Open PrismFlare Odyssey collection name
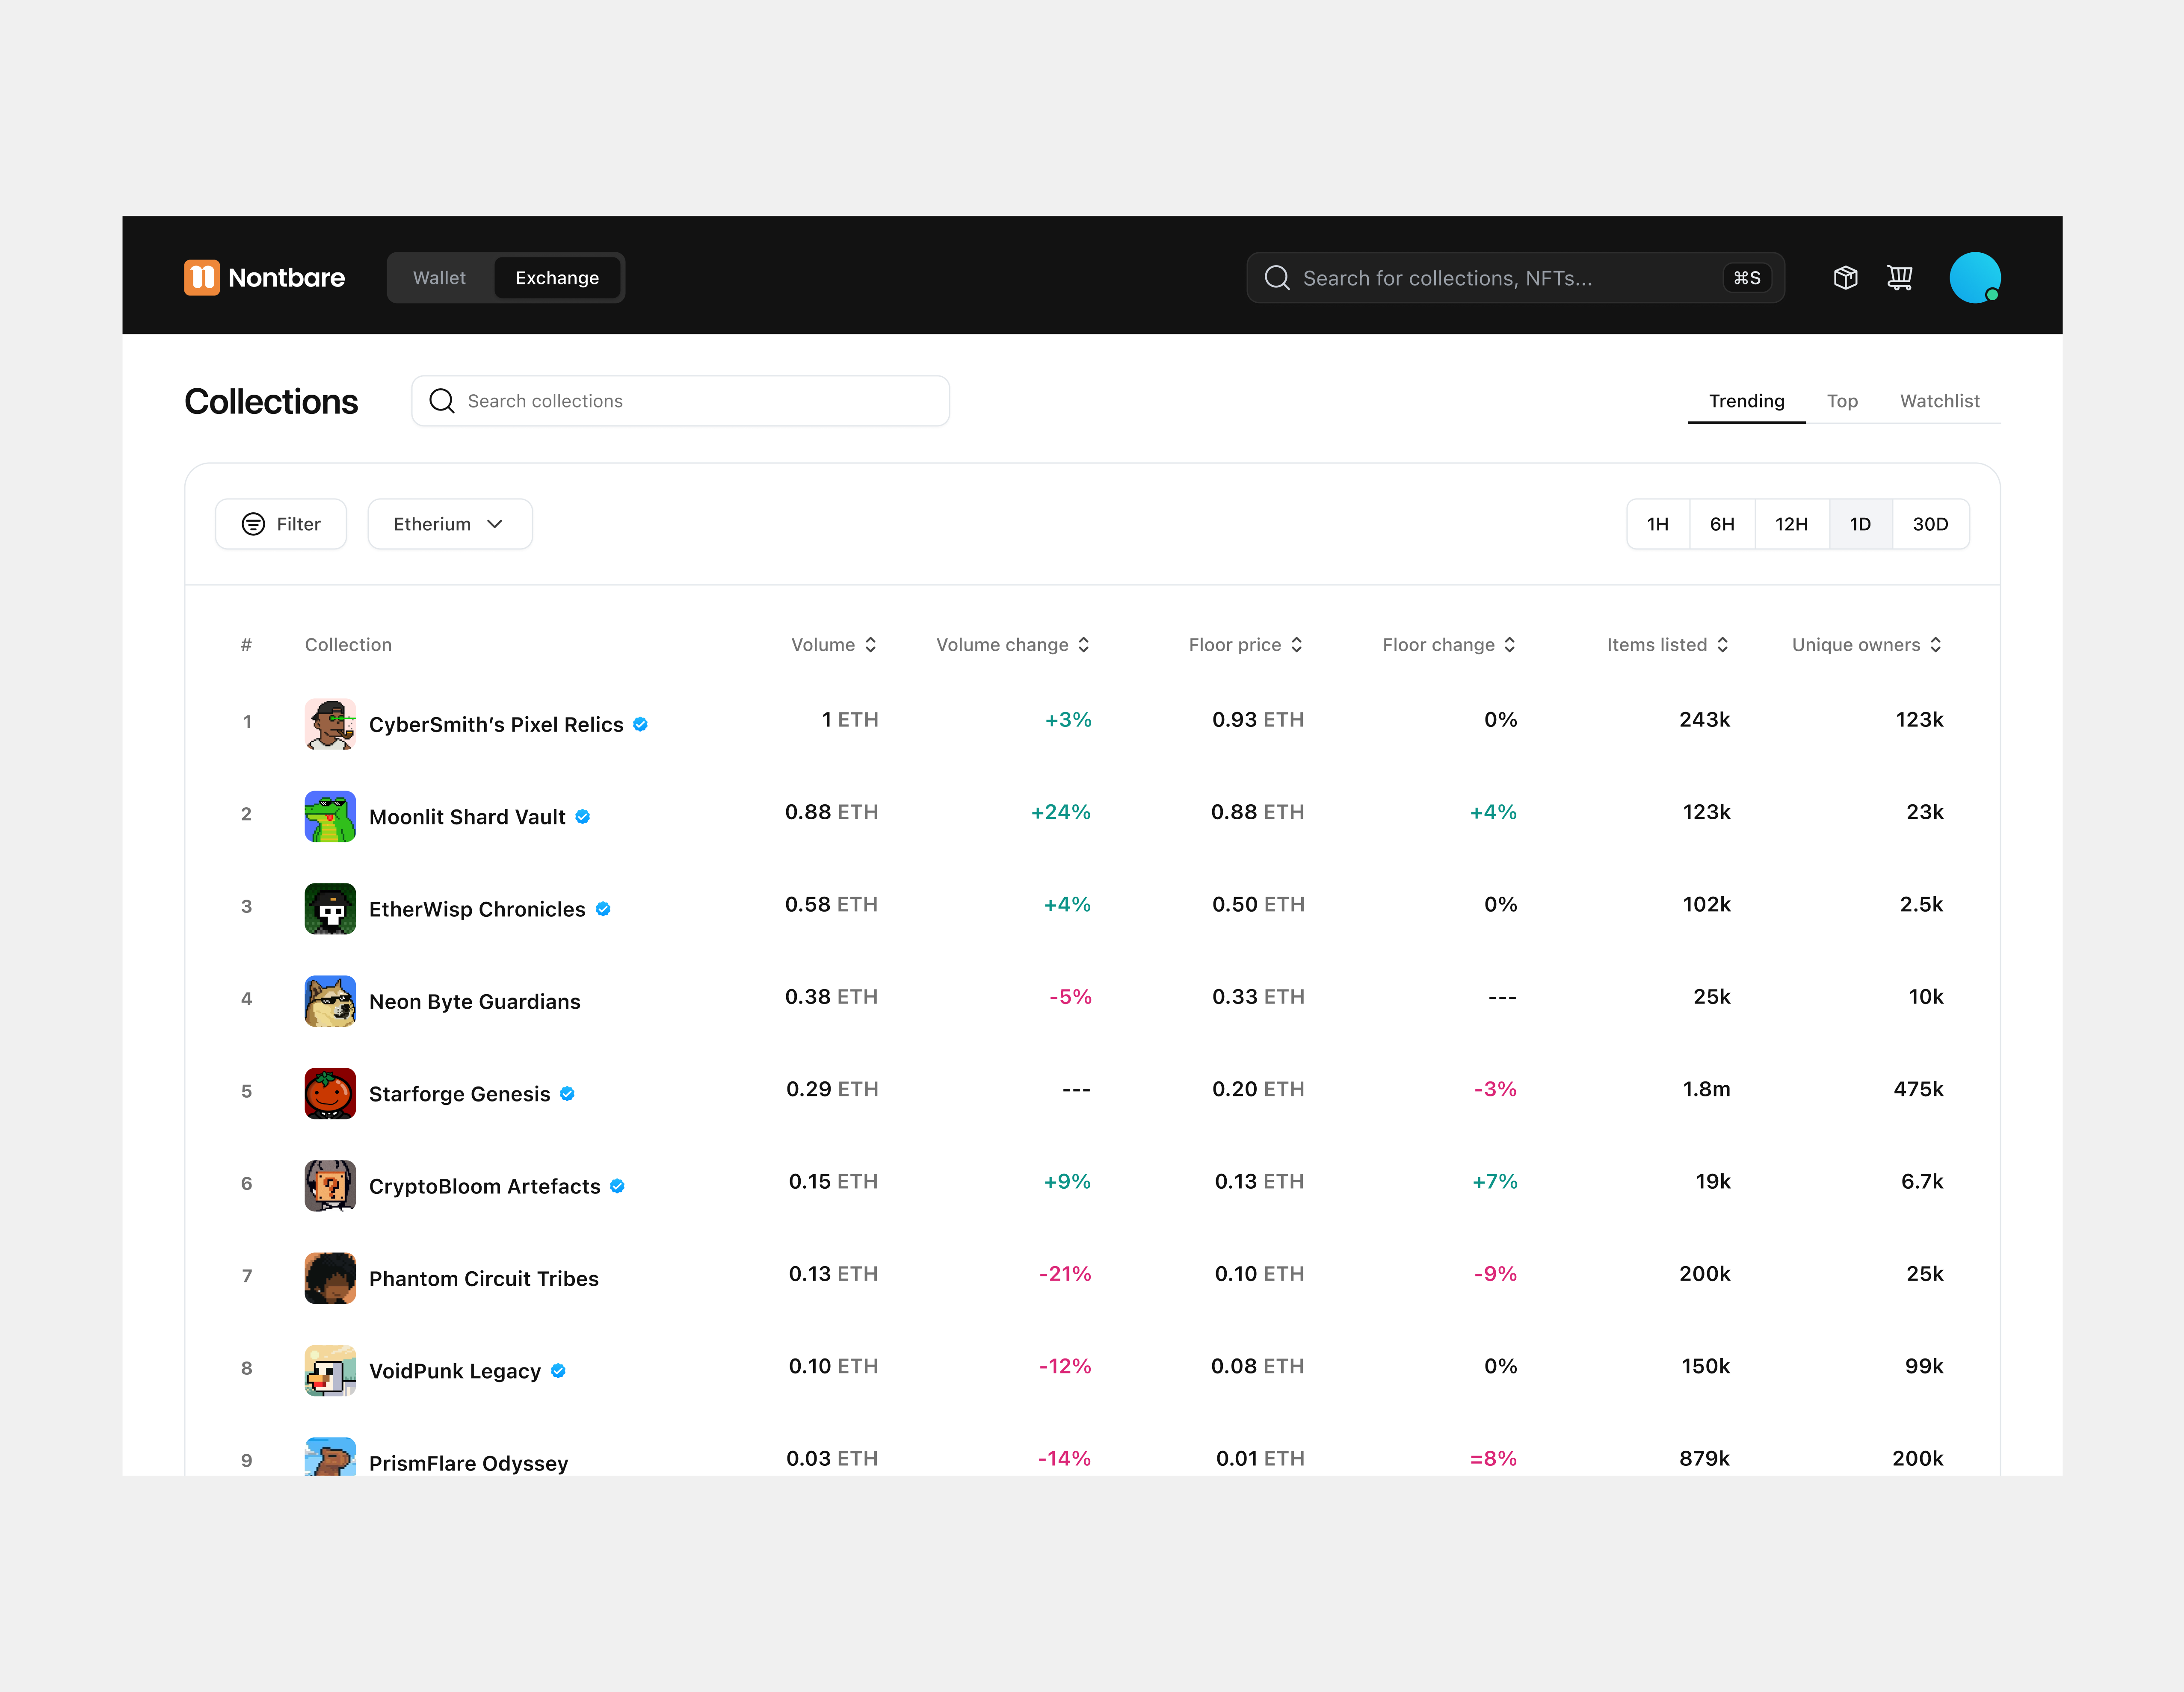2184x1692 pixels. click(x=468, y=1463)
